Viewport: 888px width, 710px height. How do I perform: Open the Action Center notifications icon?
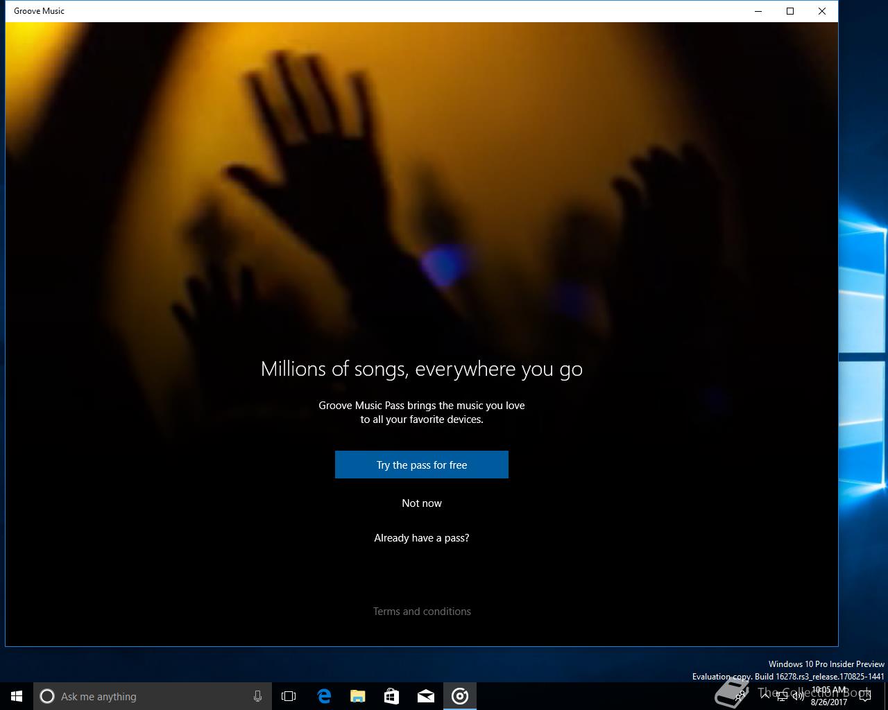coord(864,696)
